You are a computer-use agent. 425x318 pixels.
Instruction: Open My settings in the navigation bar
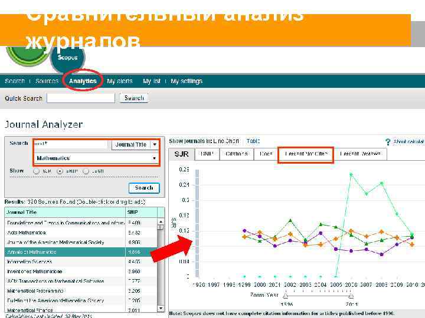click(x=187, y=81)
